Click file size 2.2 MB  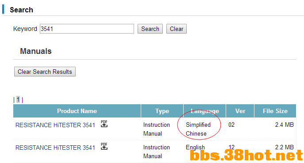tap(285, 147)
